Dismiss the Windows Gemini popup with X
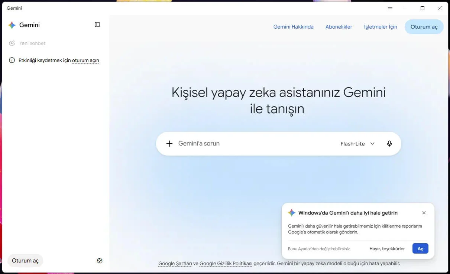The image size is (450, 274). 424,213
